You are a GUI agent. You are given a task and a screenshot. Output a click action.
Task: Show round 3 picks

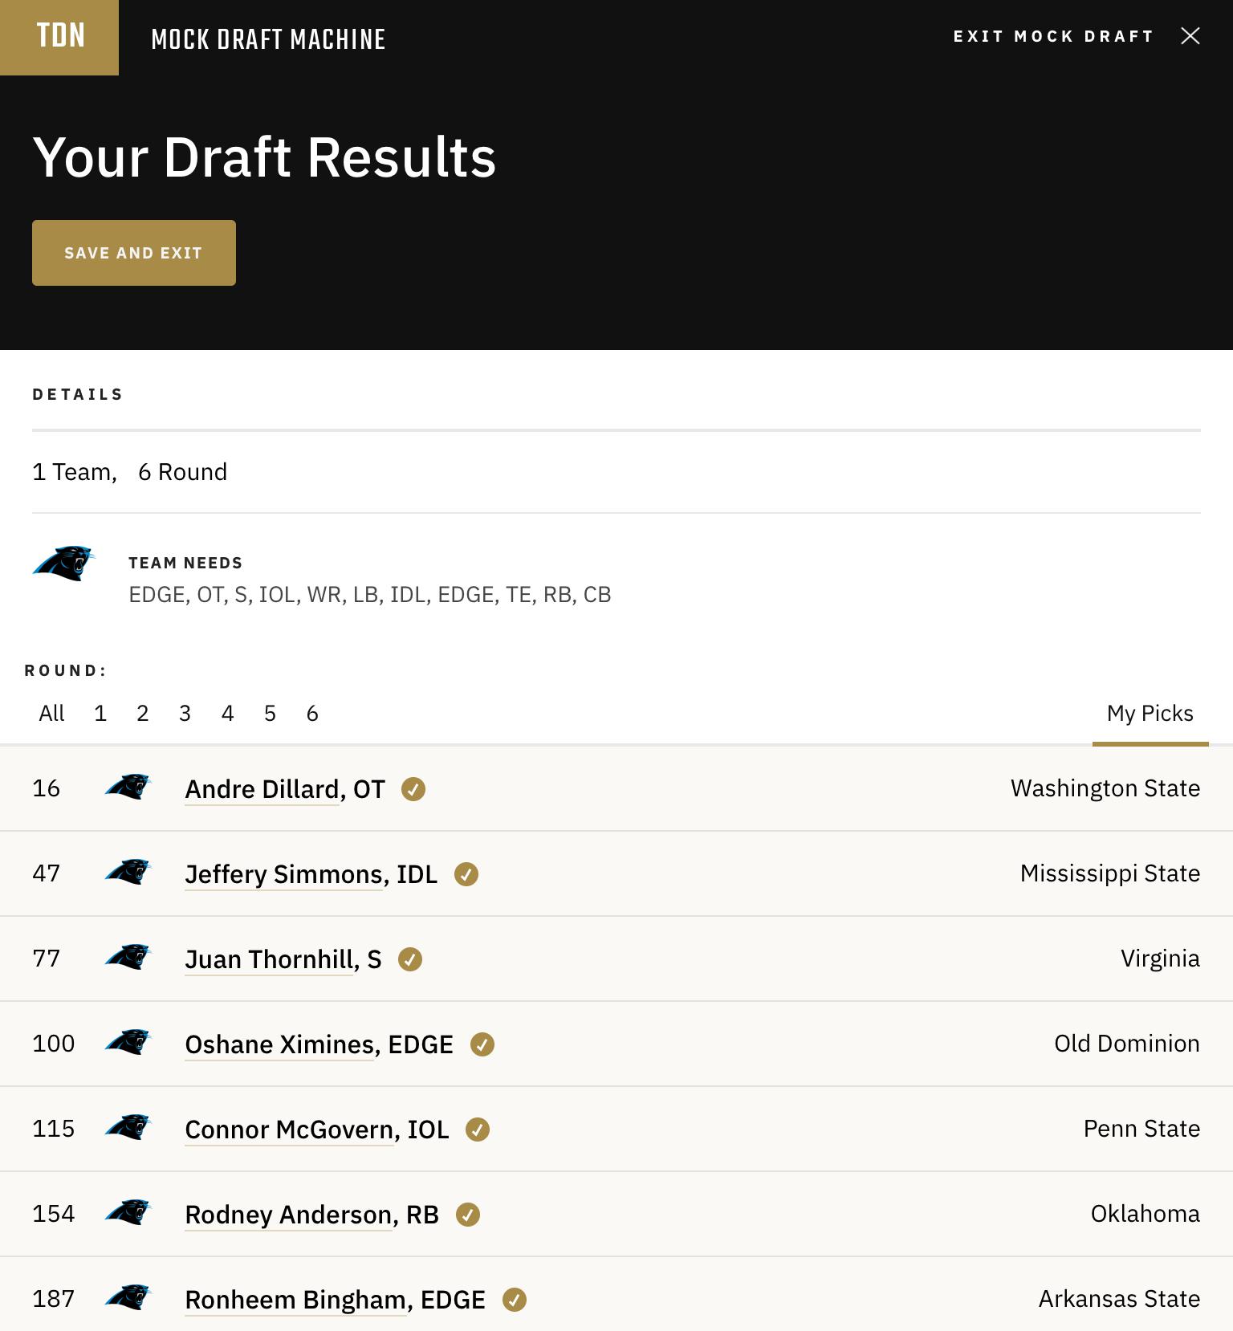pos(185,713)
